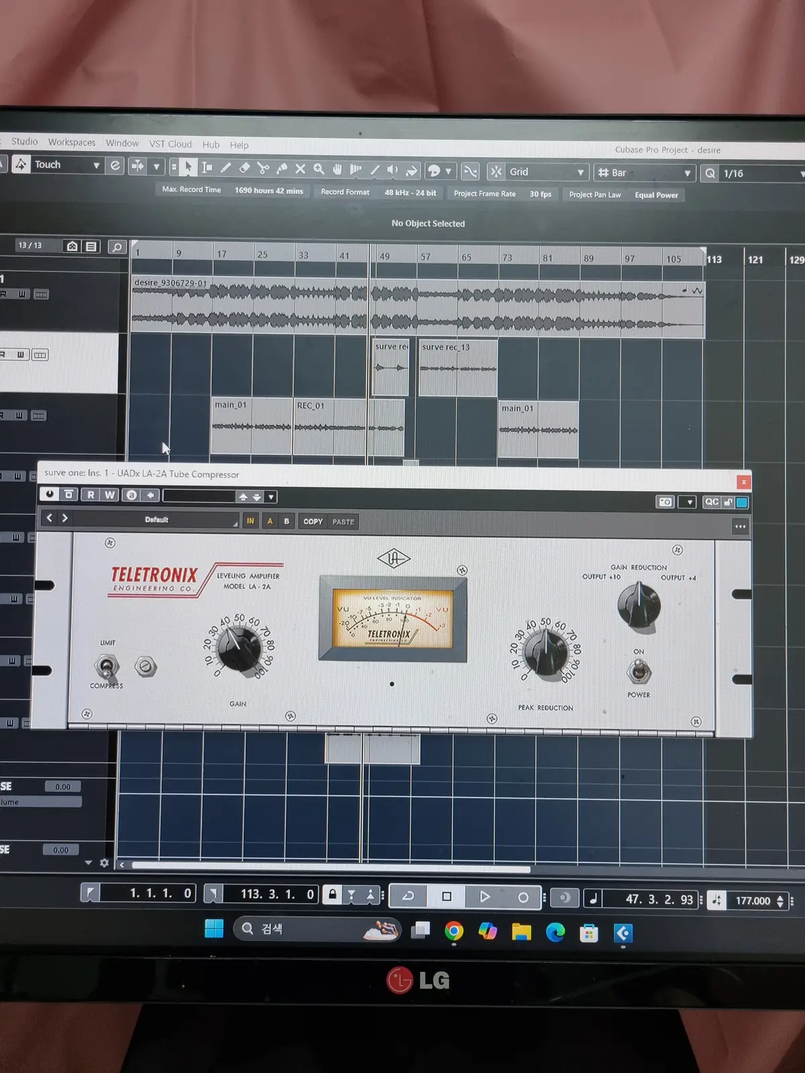
Task: Select the Color tool
Action: click(x=411, y=170)
